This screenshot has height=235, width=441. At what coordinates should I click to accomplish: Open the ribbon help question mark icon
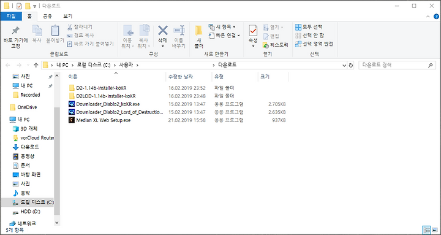(x=436, y=17)
